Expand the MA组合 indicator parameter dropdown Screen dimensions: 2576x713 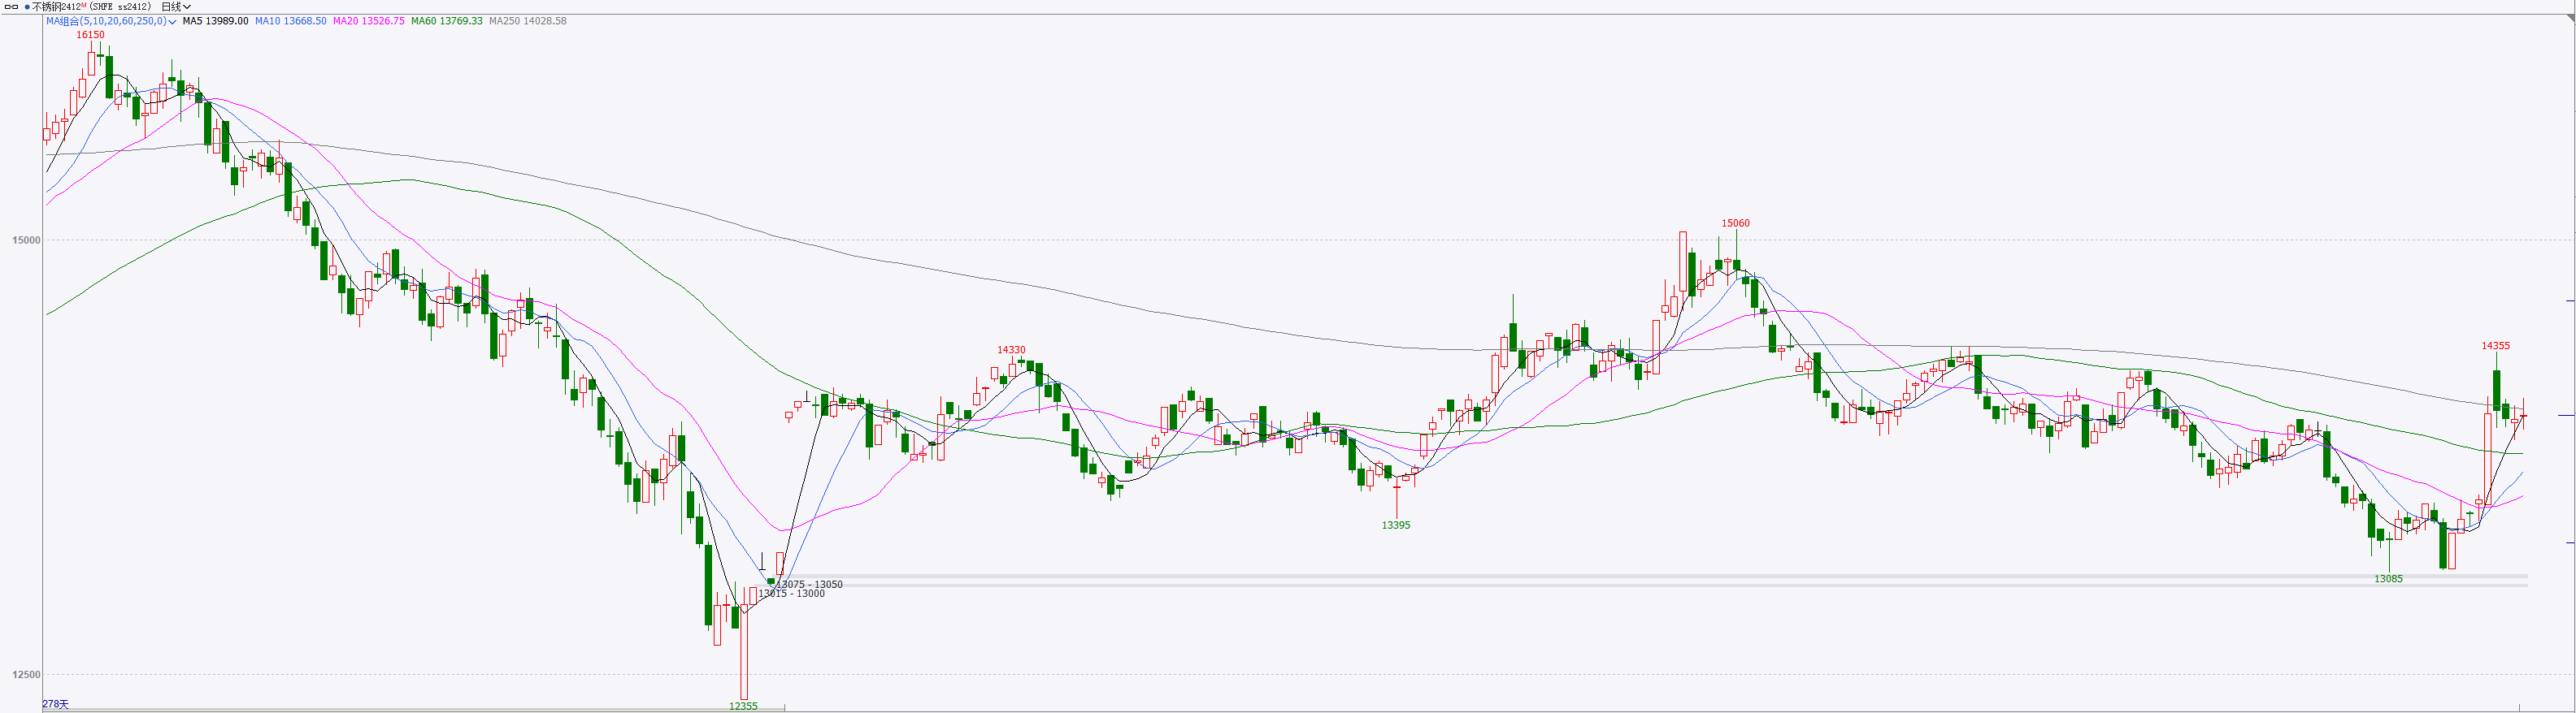pyautogui.click(x=173, y=22)
